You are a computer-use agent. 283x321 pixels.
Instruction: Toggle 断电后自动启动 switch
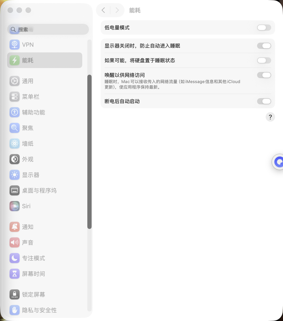(x=264, y=101)
